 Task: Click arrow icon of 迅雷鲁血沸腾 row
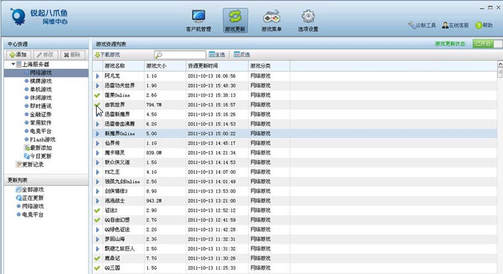pyautogui.click(x=97, y=124)
